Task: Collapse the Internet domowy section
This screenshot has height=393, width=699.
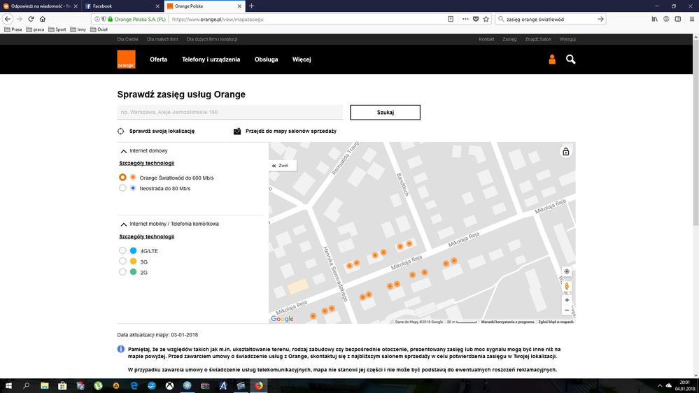Action: pyautogui.click(x=124, y=151)
